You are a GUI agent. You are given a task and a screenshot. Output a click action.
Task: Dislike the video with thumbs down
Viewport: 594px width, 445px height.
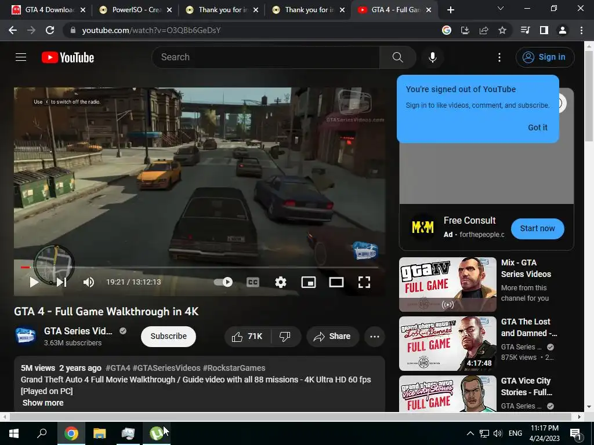point(285,336)
